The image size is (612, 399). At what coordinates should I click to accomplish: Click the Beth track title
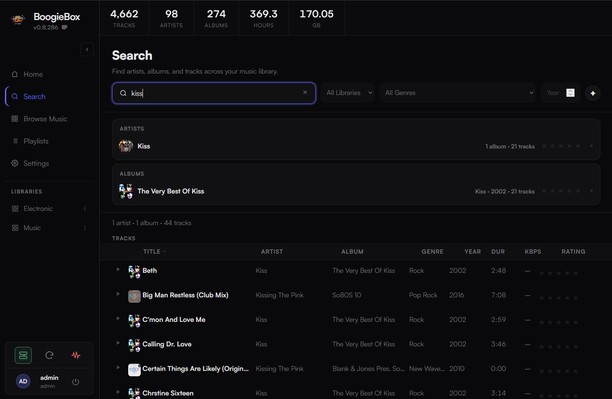[150, 271]
